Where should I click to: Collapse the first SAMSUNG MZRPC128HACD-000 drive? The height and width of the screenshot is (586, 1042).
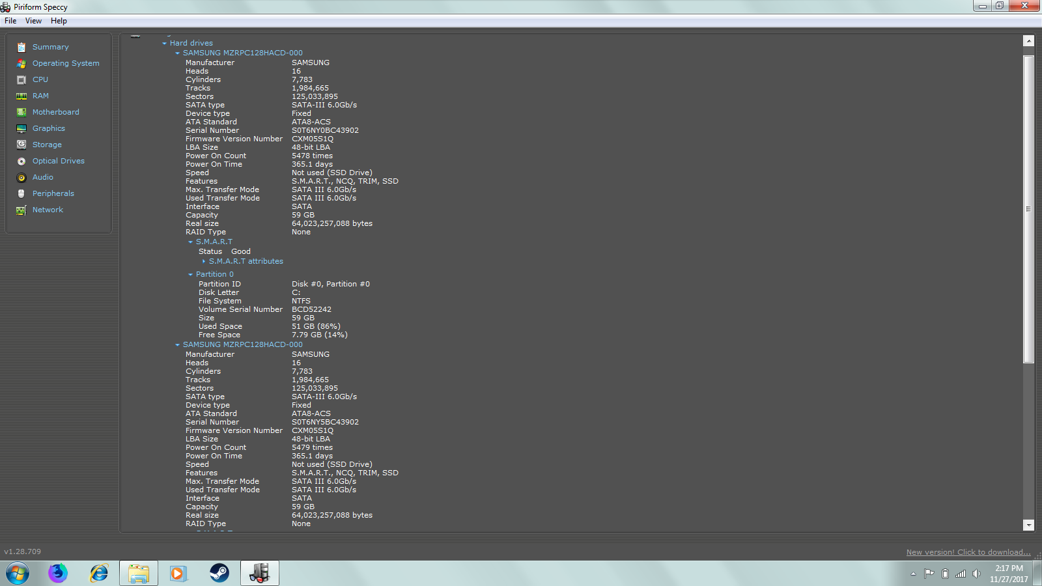click(177, 53)
